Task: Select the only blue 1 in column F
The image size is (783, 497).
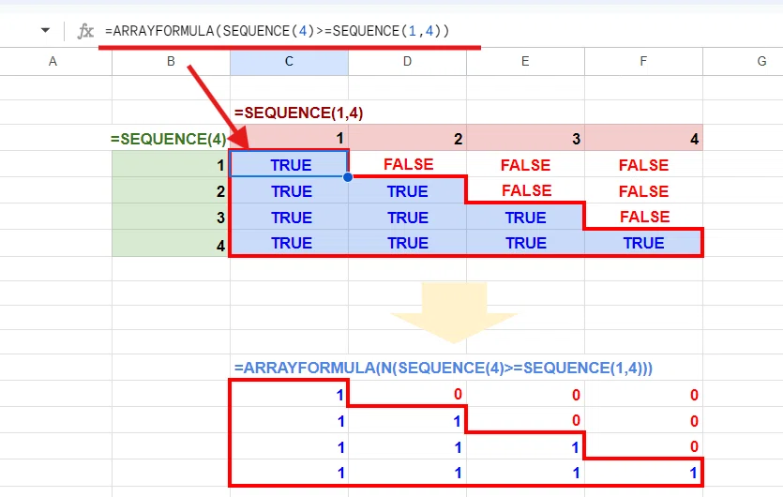Action: [643, 472]
